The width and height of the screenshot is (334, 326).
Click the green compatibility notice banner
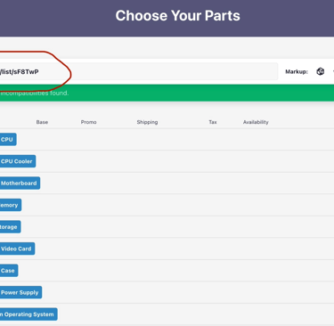coord(167,93)
